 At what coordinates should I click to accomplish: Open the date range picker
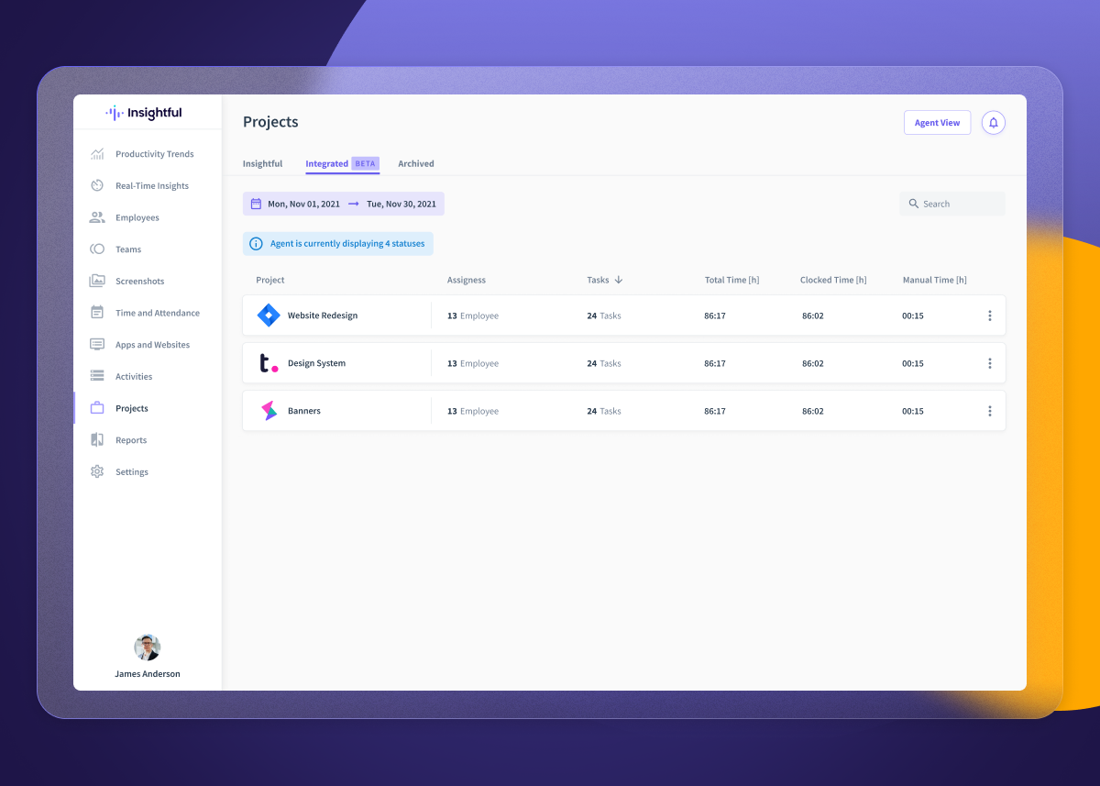coord(344,204)
